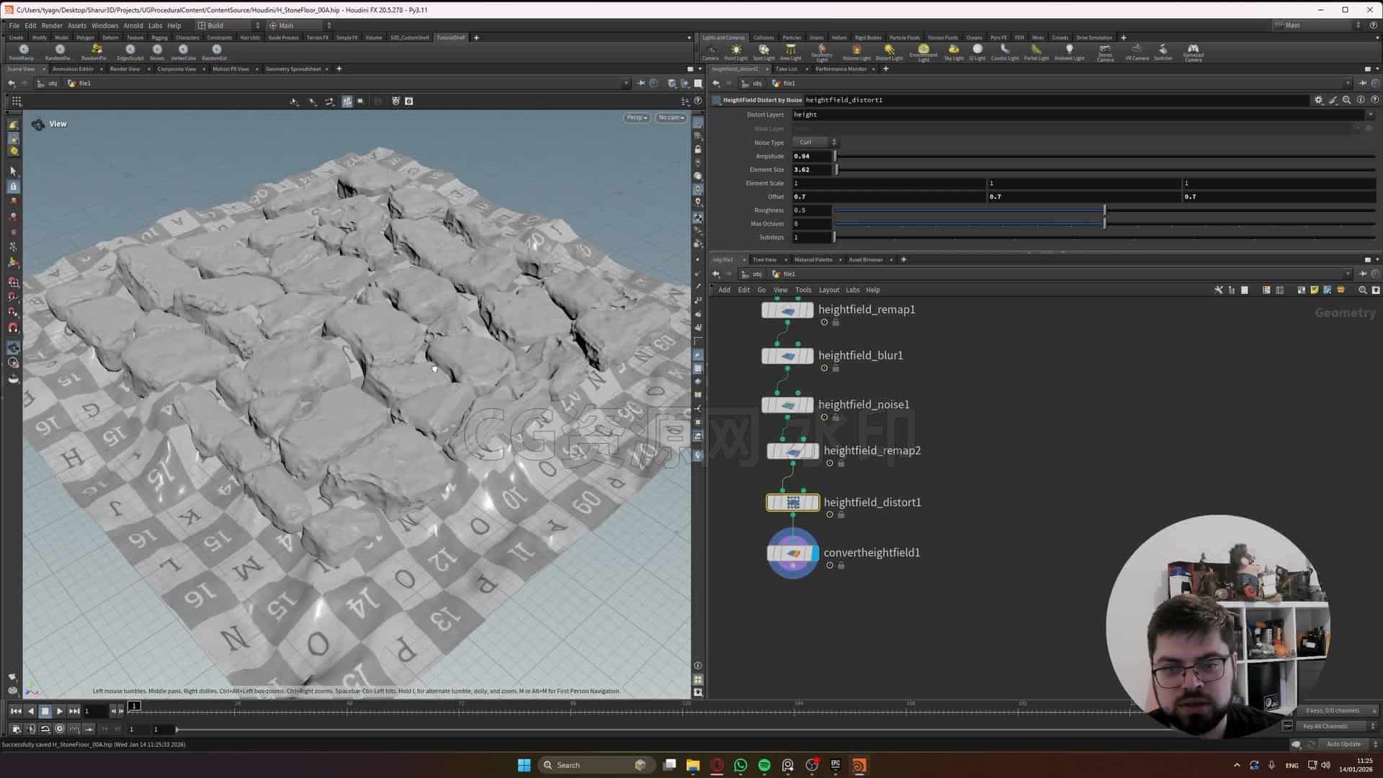Toggle info circle flag under heightfield_noise1
Viewport: 1383px width, 778px height.
[824, 418]
